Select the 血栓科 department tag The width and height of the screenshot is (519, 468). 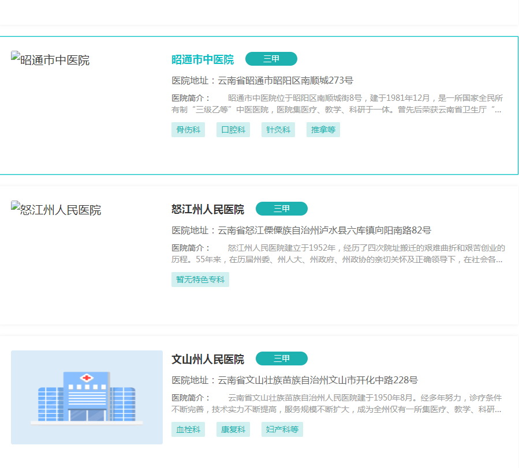[x=188, y=429]
